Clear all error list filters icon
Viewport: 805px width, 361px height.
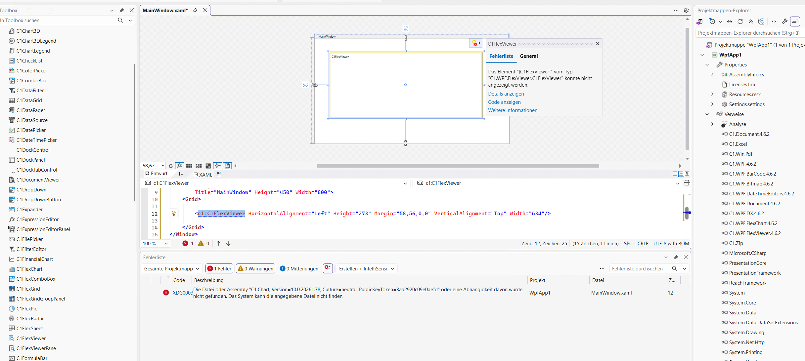(x=328, y=268)
